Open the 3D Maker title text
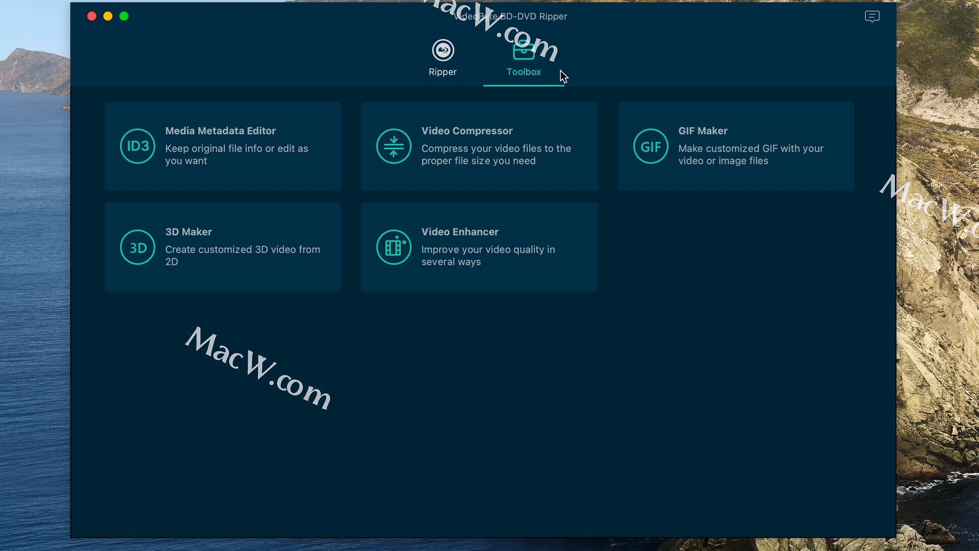This screenshot has height=551, width=979. tap(188, 232)
